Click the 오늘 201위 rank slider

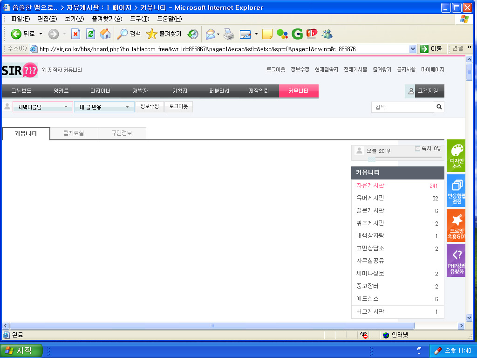(371, 158)
